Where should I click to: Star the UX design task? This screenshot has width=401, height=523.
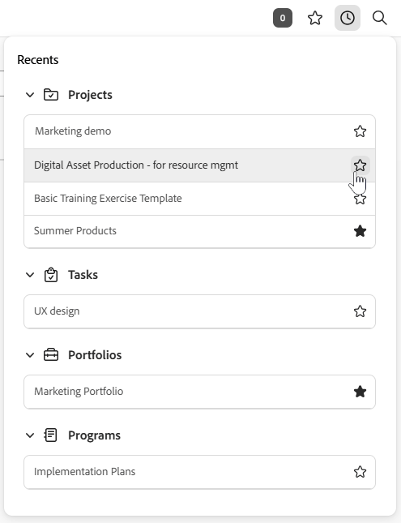tap(360, 311)
